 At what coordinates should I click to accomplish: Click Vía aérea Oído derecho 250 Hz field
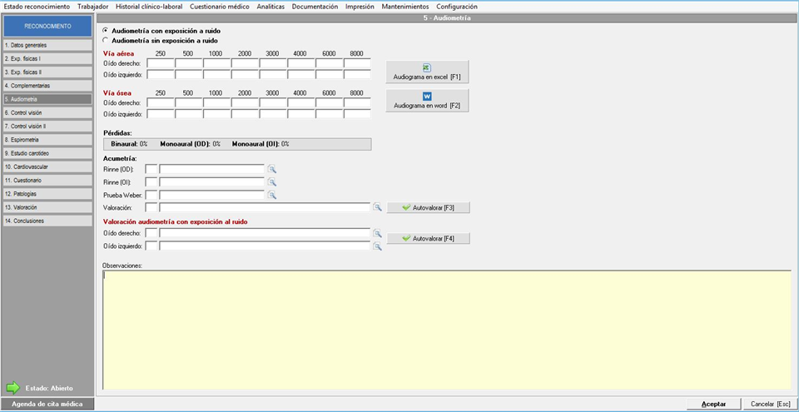coord(160,63)
